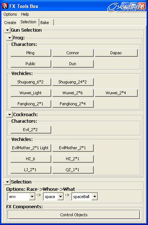Select the Ming character guns
The height and width of the screenshot is (225, 148).
(31, 53)
